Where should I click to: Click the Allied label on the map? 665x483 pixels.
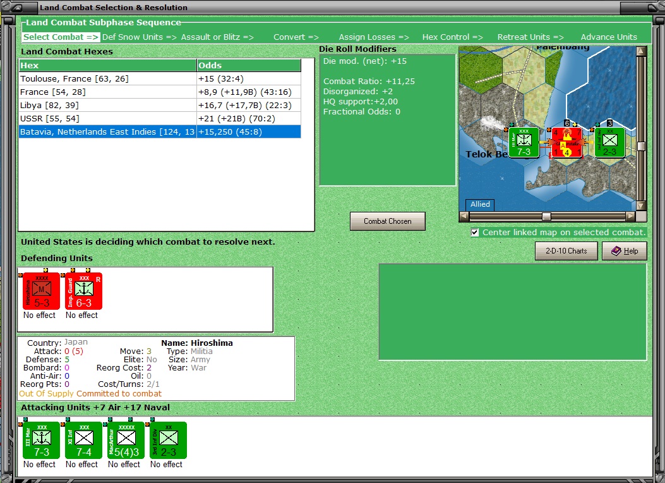(x=480, y=205)
